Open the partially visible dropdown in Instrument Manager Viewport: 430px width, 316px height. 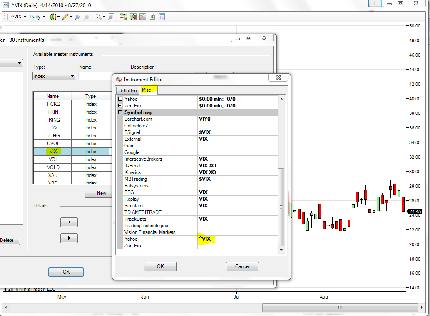point(12,63)
